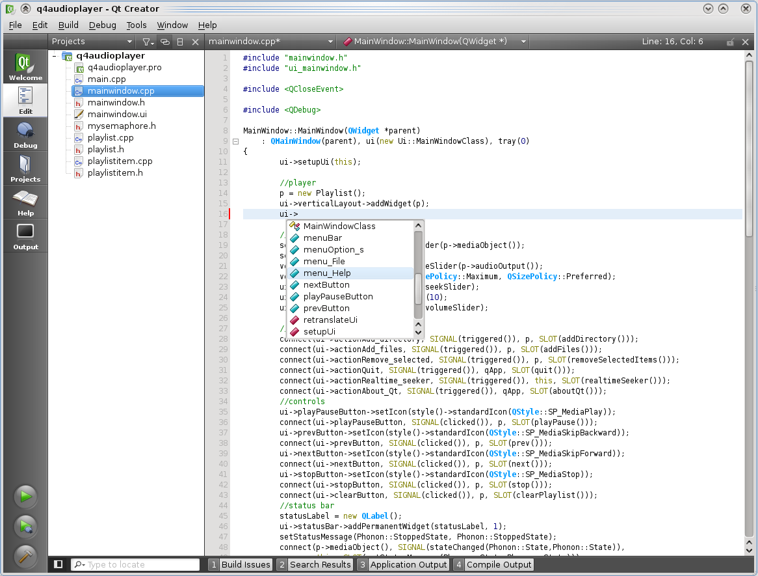Open Debug mode
The height and width of the screenshot is (576, 758).
pos(25,135)
